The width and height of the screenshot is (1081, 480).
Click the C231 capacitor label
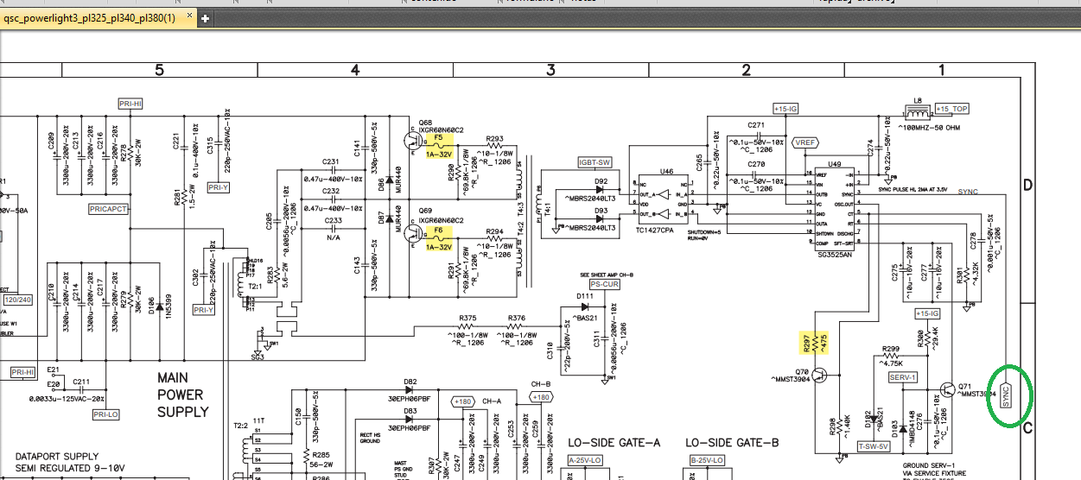coord(331,161)
